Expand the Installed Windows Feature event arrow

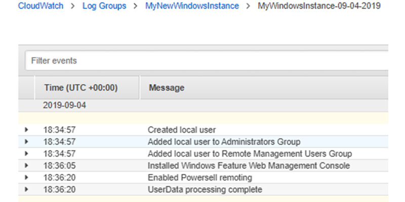tap(26, 166)
